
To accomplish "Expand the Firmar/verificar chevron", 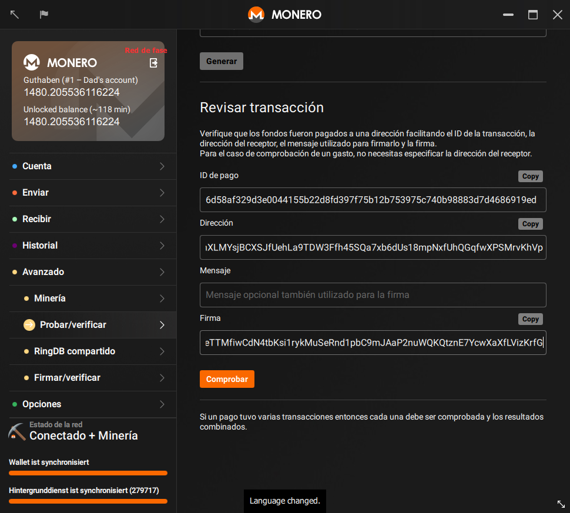I will pos(162,378).
